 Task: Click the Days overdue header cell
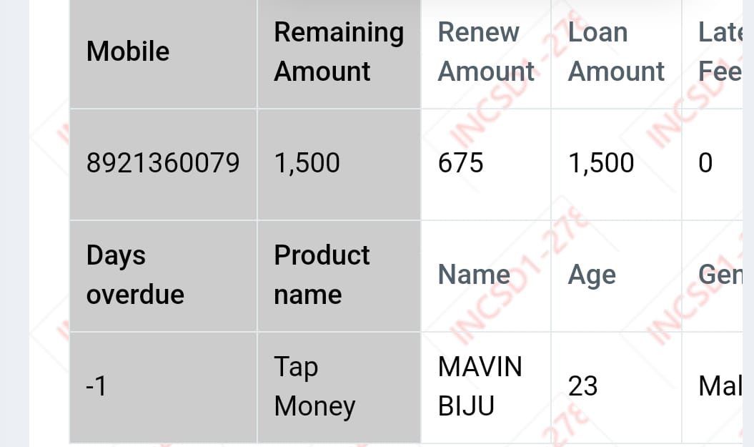pyautogui.click(x=135, y=275)
